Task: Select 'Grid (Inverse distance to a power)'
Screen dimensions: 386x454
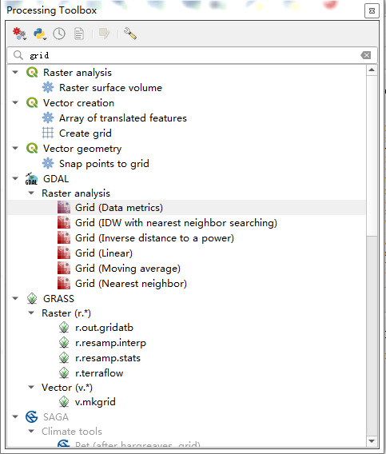Action: [x=154, y=238]
